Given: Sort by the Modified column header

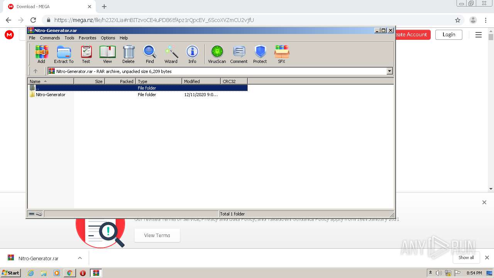Looking at the screenshot, I should [201, 81].
